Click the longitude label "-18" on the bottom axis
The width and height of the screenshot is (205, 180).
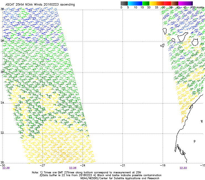click(163, 165)
